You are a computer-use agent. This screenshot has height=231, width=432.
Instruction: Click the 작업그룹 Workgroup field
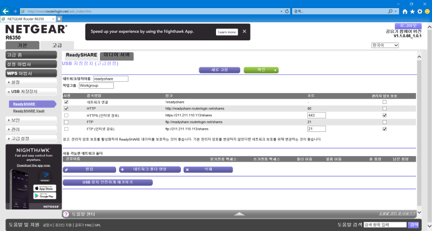96,86
